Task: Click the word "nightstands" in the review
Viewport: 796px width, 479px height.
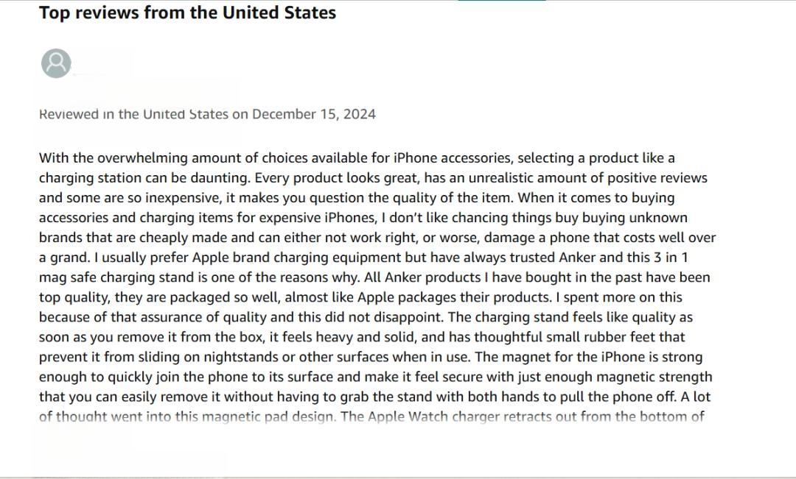Action: 240,357
